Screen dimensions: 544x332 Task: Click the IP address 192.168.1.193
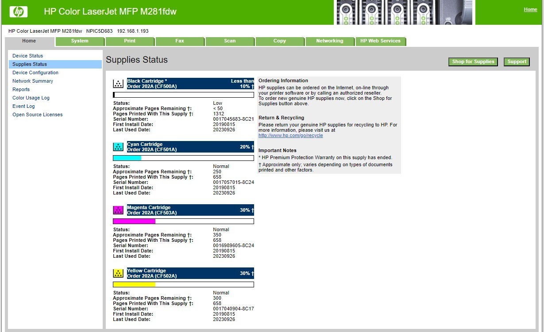click(133, 31)
